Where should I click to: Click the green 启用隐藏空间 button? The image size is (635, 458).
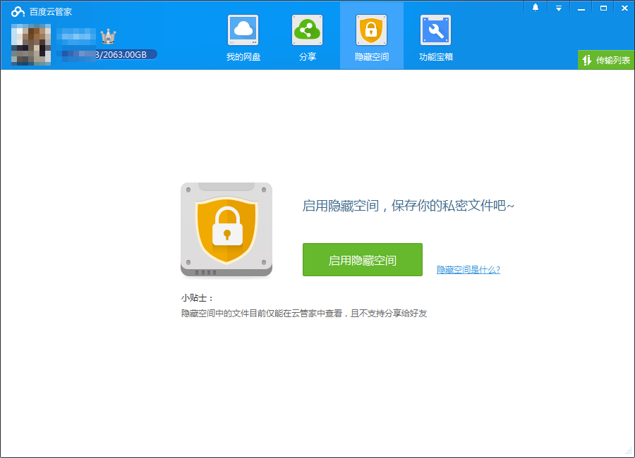(362, 260)
